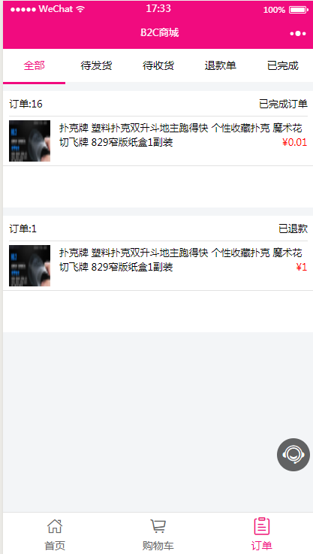313x554 pixels.
Task: Tap the battery indicator icon
Action: (299, 10)
